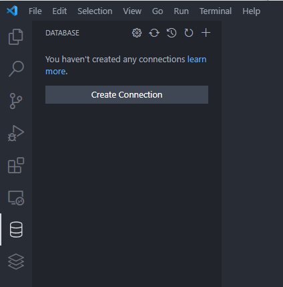
Task: Follow the learn more link
Action: pyautogui.click(x=126, y=66)
